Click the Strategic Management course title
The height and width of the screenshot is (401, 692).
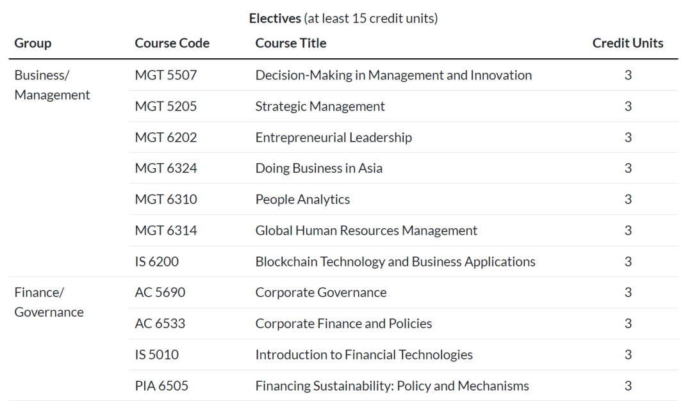click(x=320, y=106)
